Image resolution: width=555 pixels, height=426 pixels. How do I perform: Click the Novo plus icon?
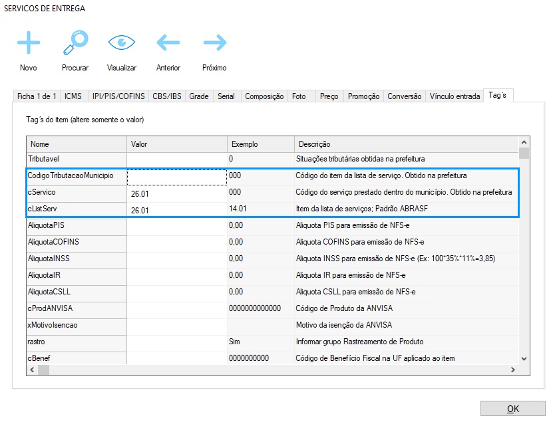[x=29, y=43]
